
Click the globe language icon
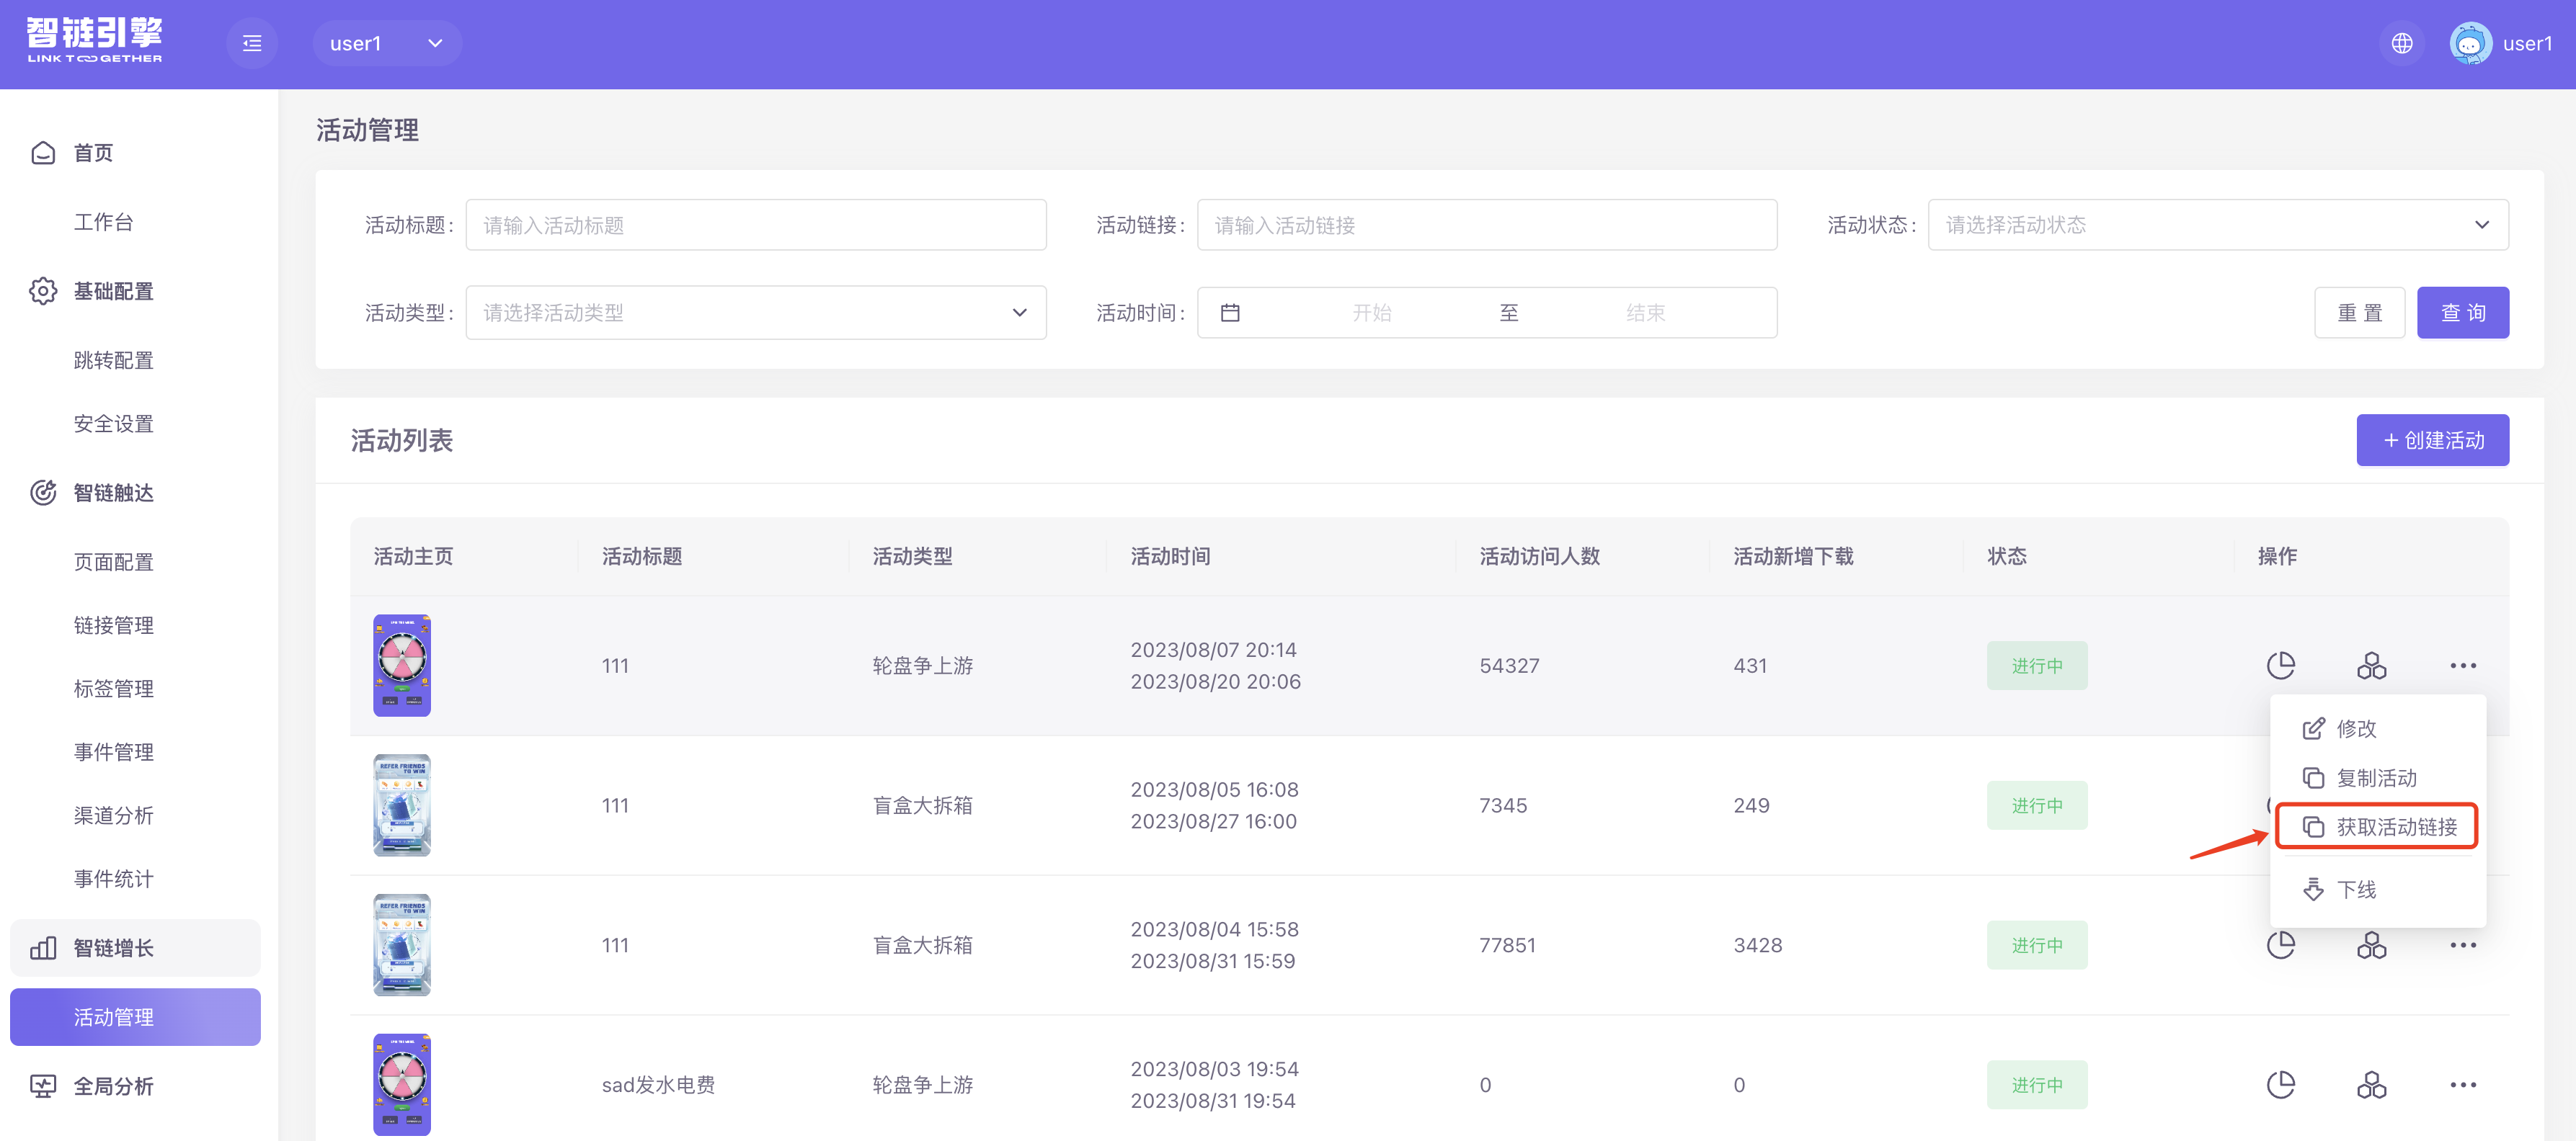(x=2401, y=43)
